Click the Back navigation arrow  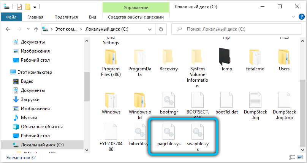[8, 29]
